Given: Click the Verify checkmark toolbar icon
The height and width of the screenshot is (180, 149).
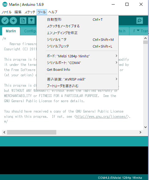Looking at the screenshot, I should coord(5,21).
